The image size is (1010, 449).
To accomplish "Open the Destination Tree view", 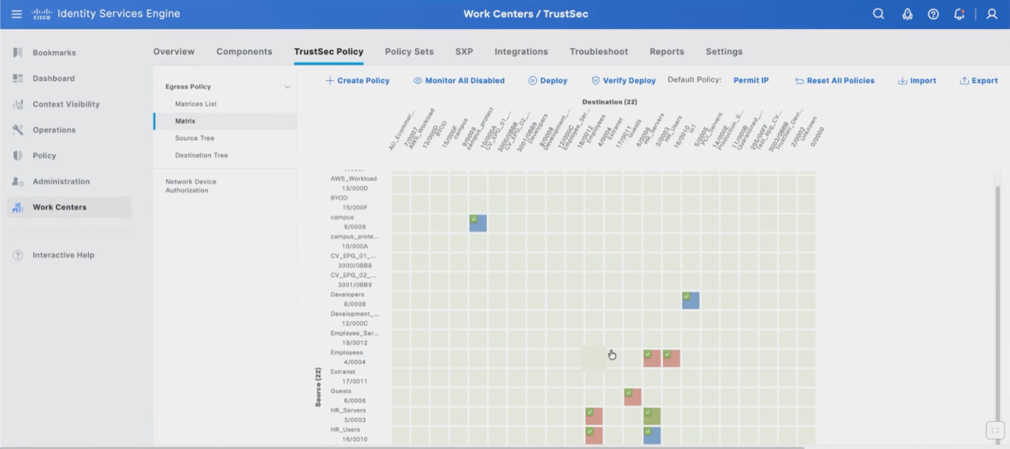I will (201, 155).
